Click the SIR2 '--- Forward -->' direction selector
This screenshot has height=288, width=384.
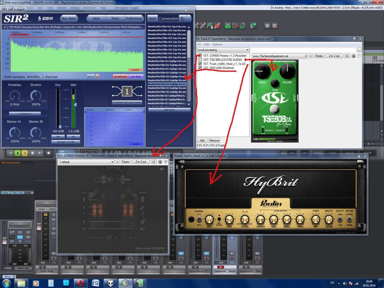click(x=25, y=113)
